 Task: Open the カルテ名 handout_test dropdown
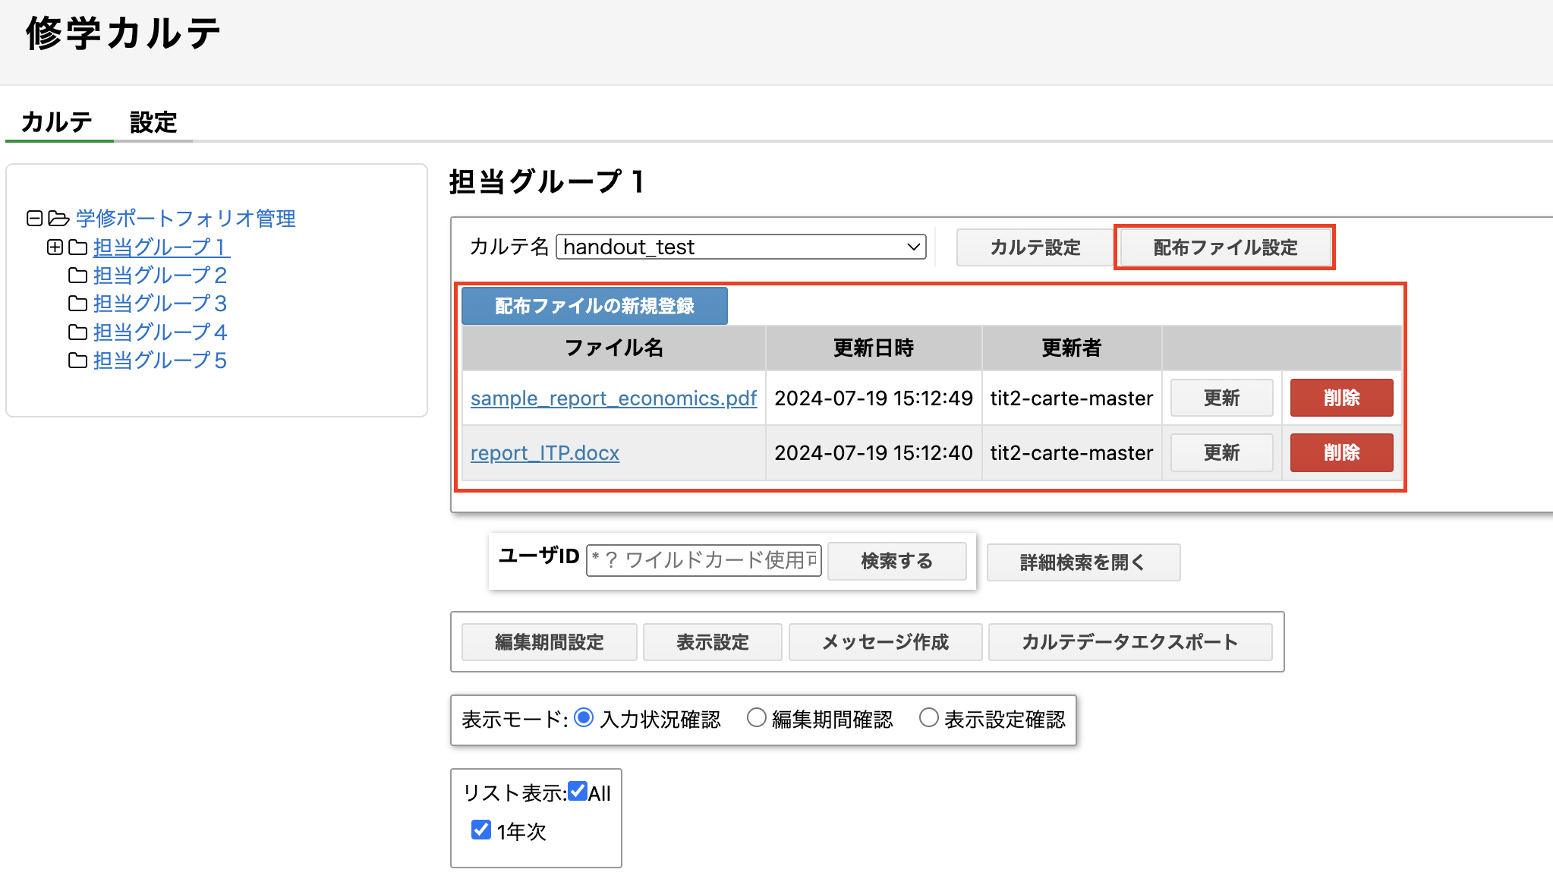[x=741, y=247]
